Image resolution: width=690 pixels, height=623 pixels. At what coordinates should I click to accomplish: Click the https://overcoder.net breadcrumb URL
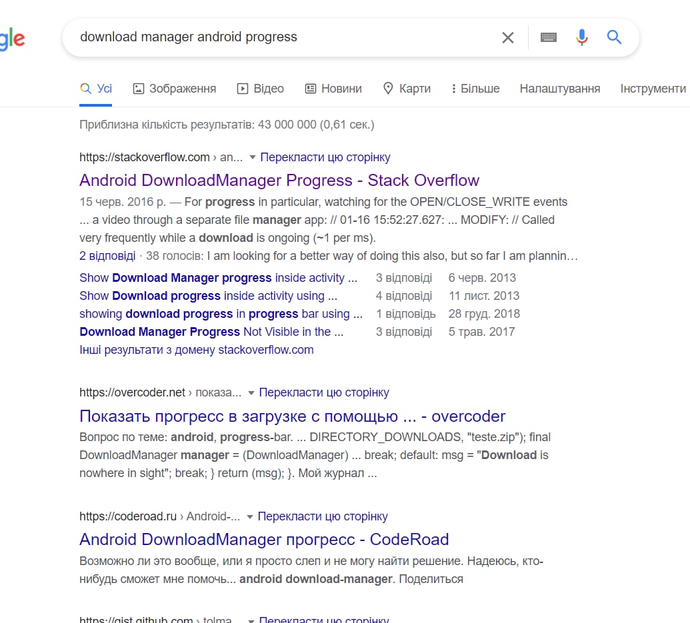(132, 392)
